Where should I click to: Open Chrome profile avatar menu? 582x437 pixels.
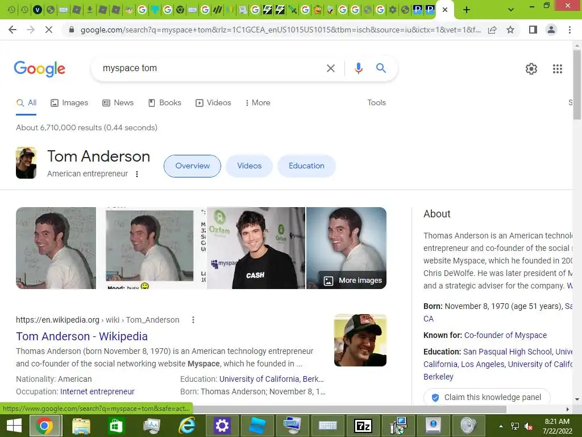pos(551,30)
